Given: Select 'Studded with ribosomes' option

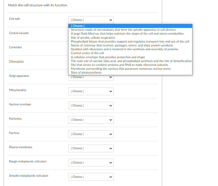Looking at the screenshot, I should 130,49.
